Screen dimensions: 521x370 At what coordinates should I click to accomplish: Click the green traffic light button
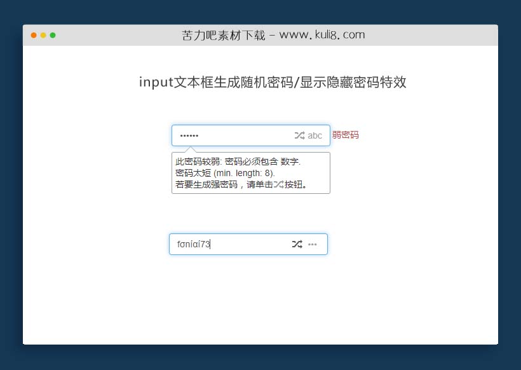(x=53, y=36)
